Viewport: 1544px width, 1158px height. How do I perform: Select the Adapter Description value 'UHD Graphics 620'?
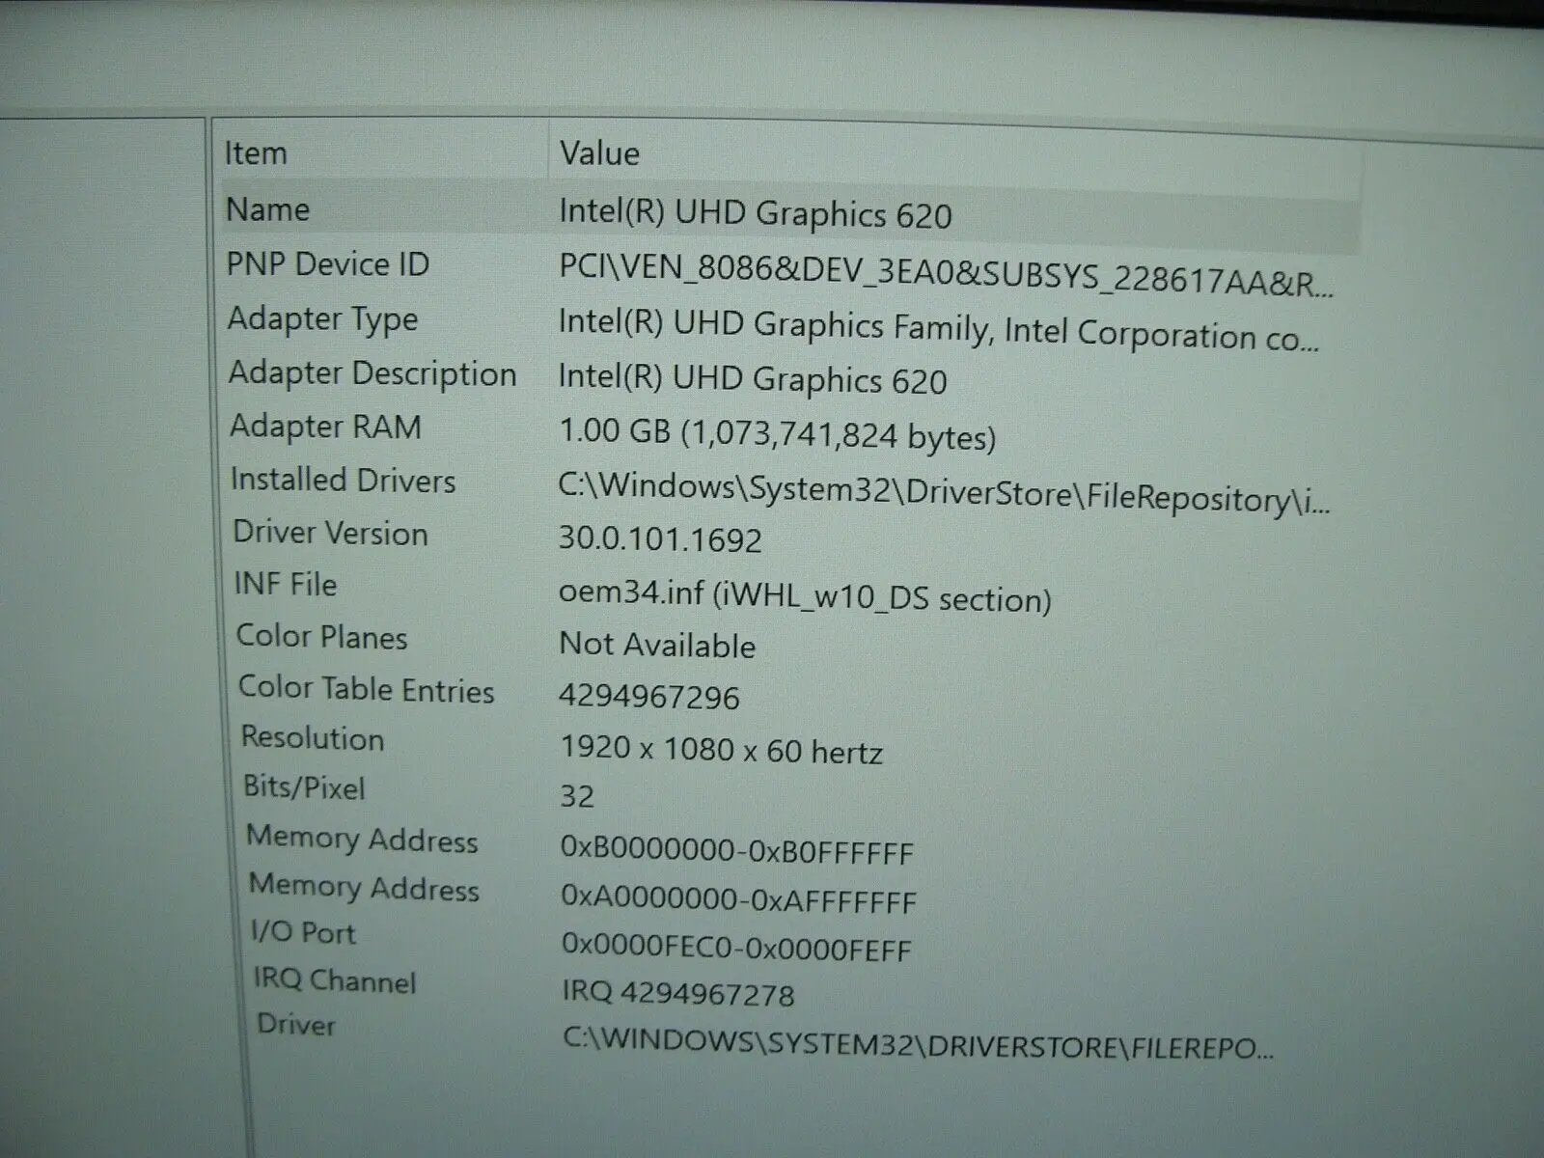753,378
